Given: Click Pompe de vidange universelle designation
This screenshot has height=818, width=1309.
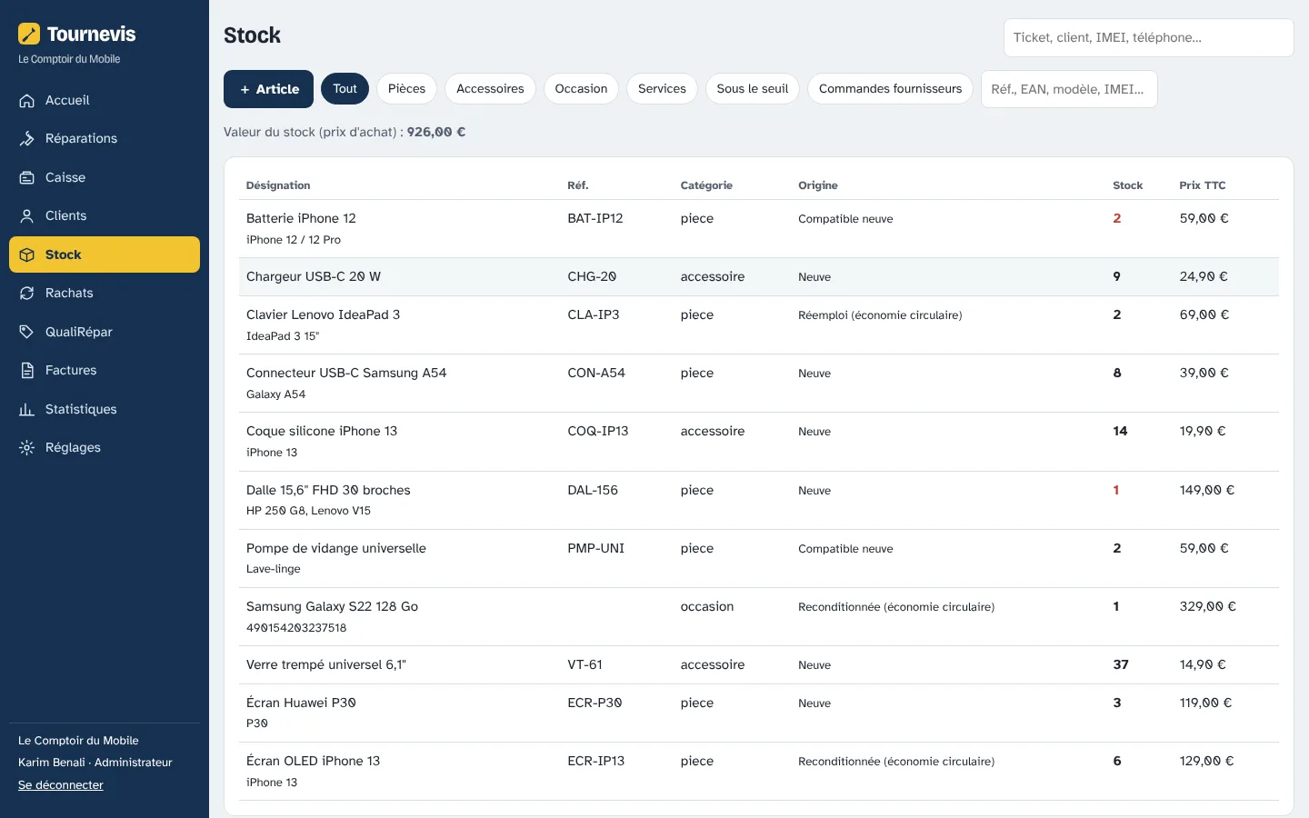Looking at the screenshot, I should 336,549.
